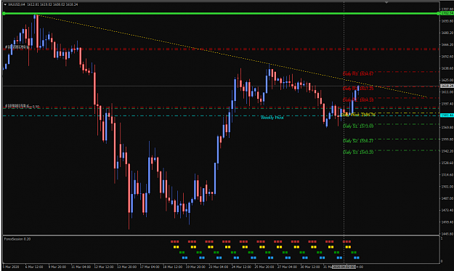The image size is (454, 271).
Task: Click the lower order label near red line
Action: click(22, 106)
